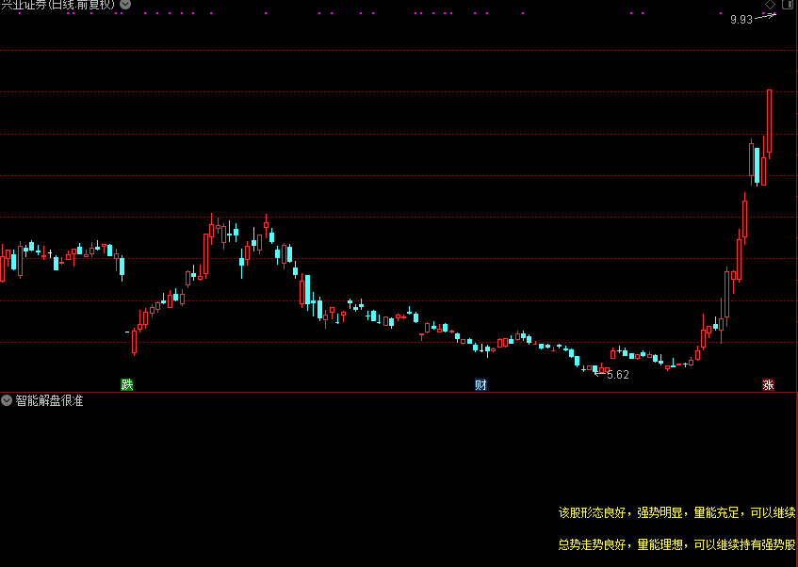Click the panel toggle icon in top-right corner

pos(788,5)
